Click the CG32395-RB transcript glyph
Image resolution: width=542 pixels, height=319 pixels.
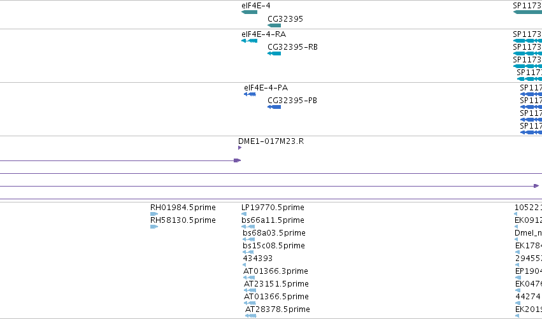pyautogui.click(x=274, y=53)
